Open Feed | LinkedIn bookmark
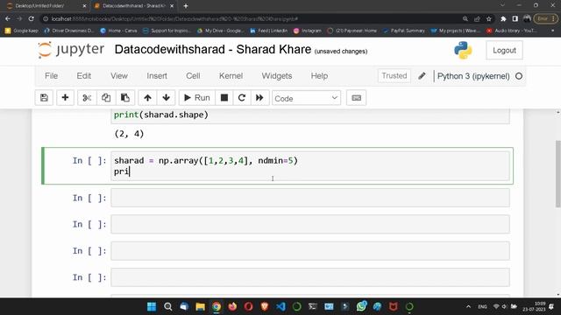The height and width of the screenshot is (315, 561). [269, 31]
